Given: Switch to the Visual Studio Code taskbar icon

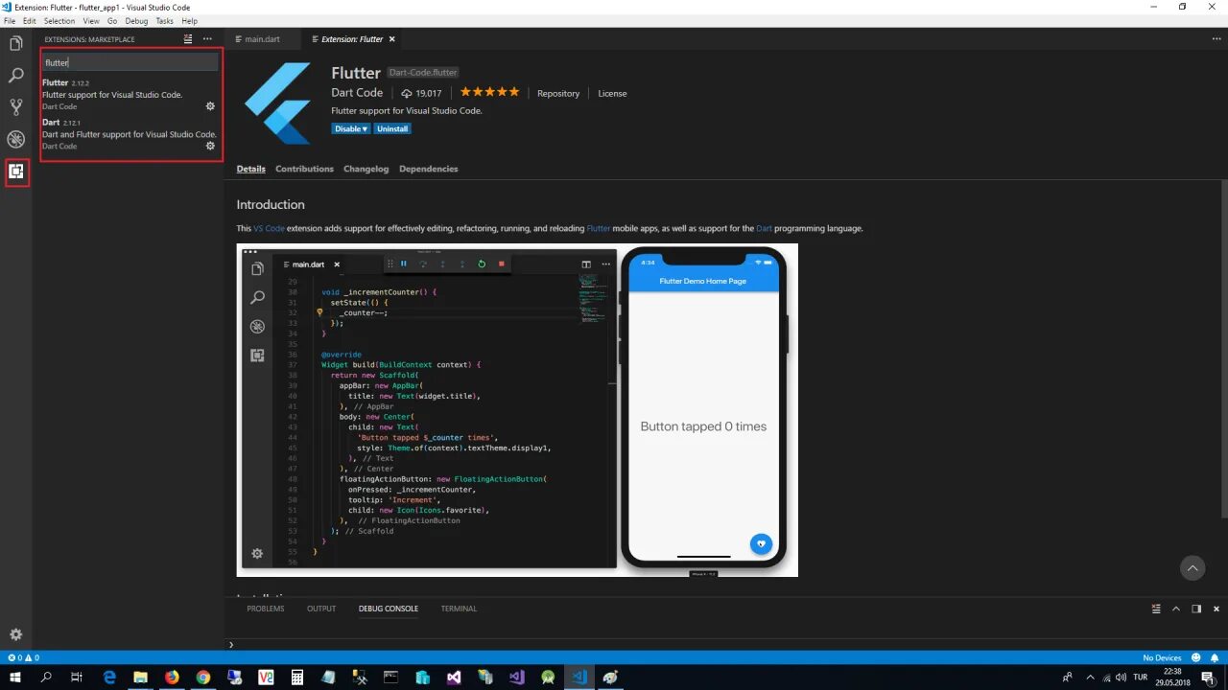Looking at the screenshot, I should click(579, 677).
